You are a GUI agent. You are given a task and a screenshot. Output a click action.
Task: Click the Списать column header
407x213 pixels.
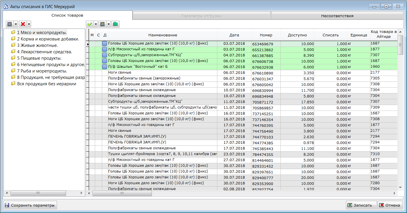[x=330, y=35]
